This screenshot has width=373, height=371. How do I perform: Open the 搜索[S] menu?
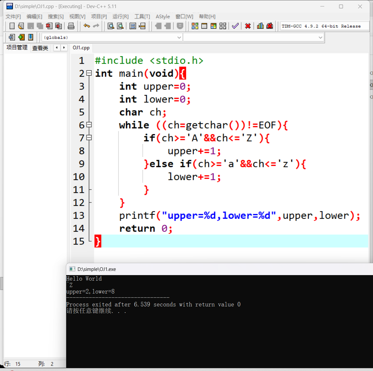tap(56, 16)
